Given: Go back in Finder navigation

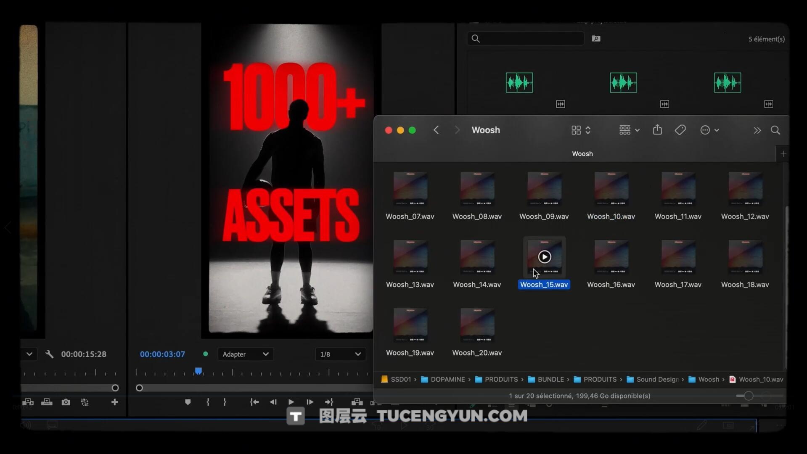Looking at the screenshot, I should [x=436, y=130].
